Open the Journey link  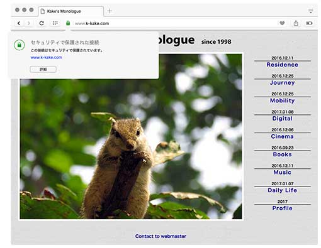[x=283, y=83]
